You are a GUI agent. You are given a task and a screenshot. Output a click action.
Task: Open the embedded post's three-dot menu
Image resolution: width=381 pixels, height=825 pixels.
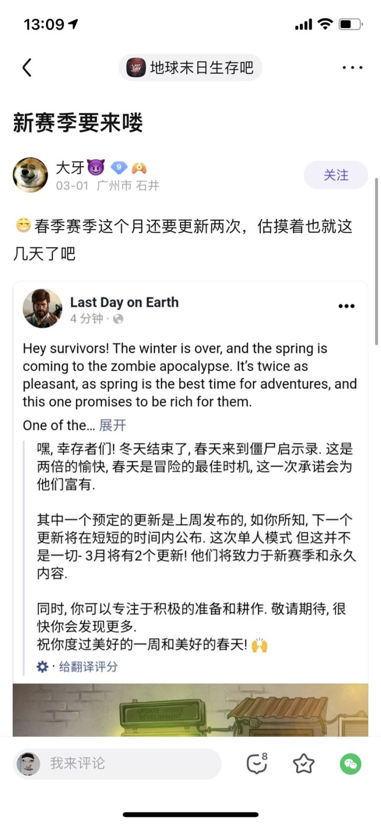(x=346, y=306)
